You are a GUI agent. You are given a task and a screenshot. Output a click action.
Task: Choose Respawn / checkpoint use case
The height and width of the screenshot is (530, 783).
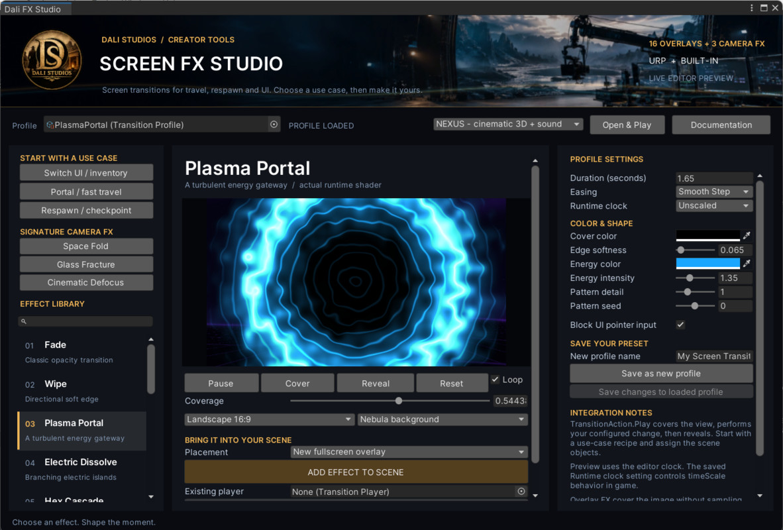point(86,210)
